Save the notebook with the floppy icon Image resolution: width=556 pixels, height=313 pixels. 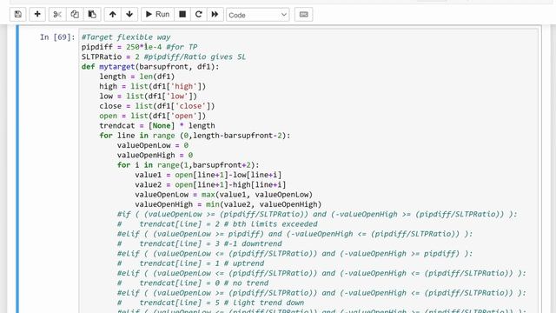(x=17, y=15)
